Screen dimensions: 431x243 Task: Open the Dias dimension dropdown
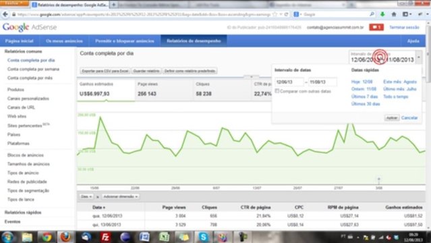pos(86,197)
